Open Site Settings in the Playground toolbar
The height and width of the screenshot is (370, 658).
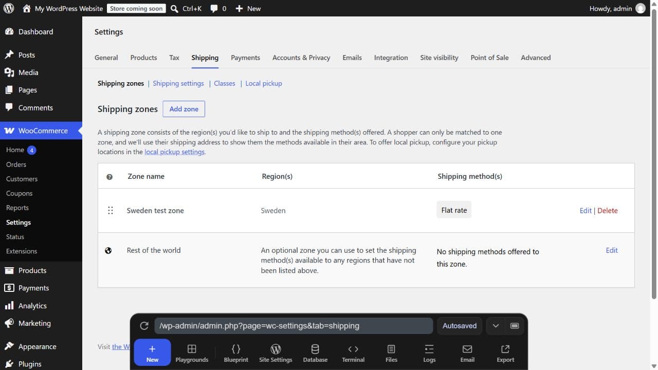click(x=276, y=354)
